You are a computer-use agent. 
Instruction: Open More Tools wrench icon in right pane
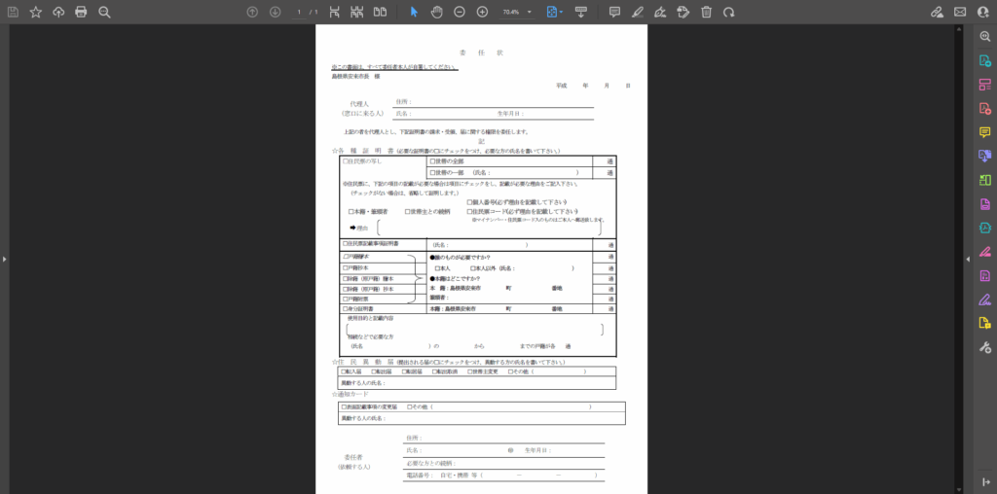[985, 347]
